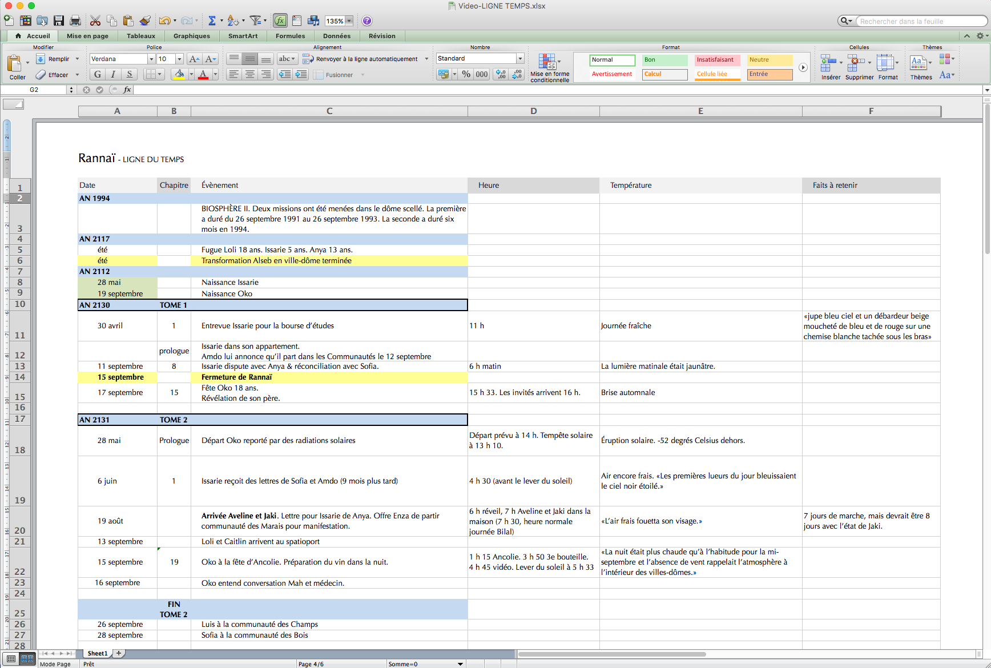Cancel the formula bar entry with X
The height and width of the screenshot is (668, 991).
(86, 90)
